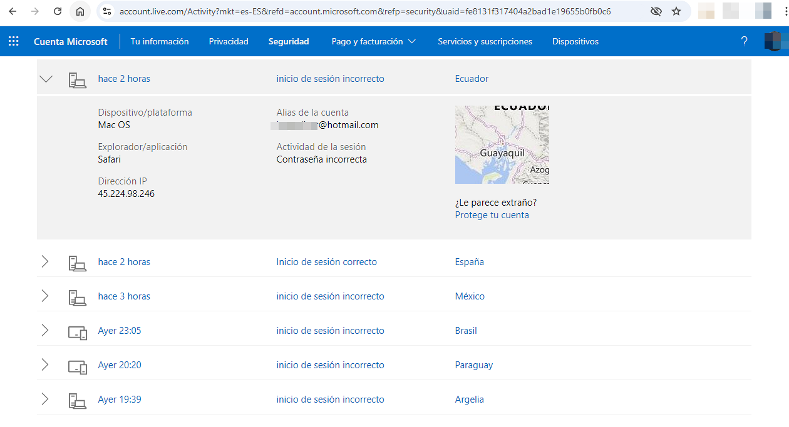Open the help question mark icon

coord(744,41)
